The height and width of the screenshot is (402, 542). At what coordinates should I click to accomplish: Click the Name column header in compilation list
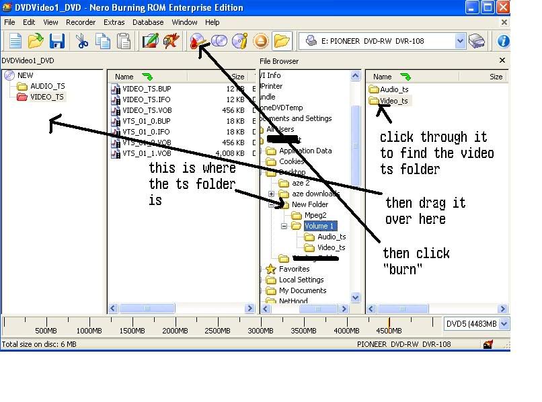coord(124,77)
